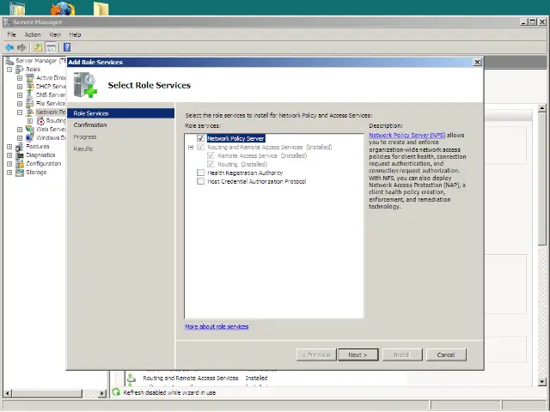Click the Windows Deployment role icon
The height and width of the screenshot is (412, 550).
(x=30, y=138)
